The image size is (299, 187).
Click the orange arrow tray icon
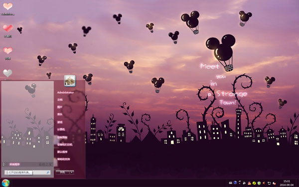click(x=264, y=183)
